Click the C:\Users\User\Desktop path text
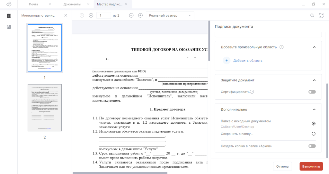The width and height of the screenshot is (329, 174). 237,127
